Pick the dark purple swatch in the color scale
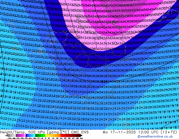Viewport: 179px width, 139px height. tap(17, 135)
